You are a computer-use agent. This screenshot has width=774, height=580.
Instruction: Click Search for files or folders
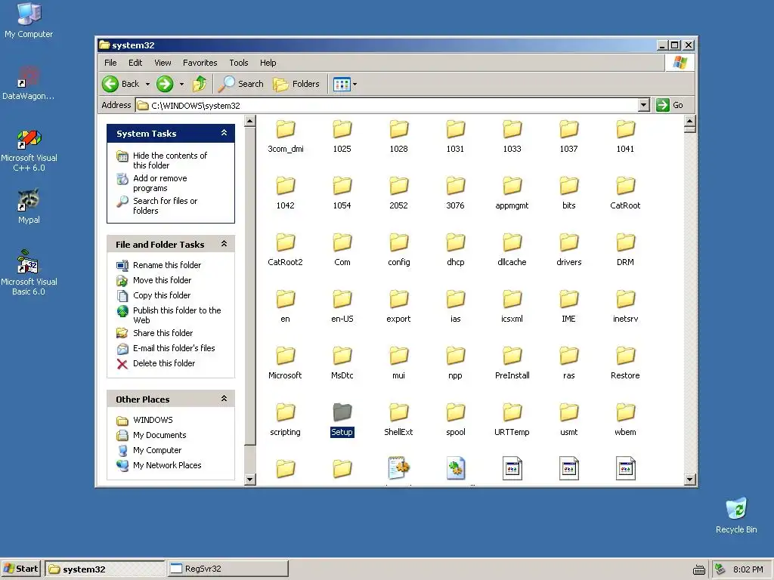pyautogui.click(x=165, y=205)
